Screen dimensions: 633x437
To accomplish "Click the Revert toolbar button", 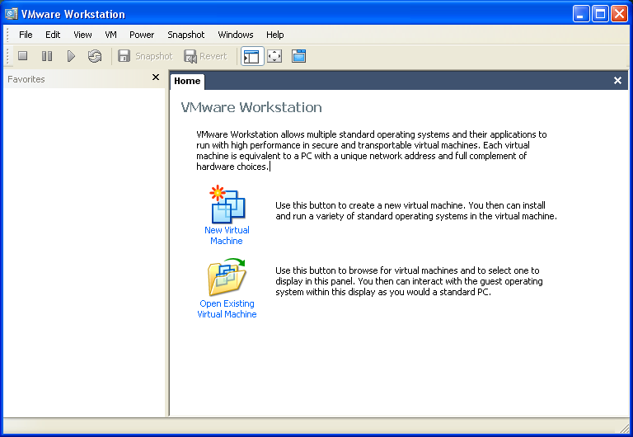I will point(205,56).
